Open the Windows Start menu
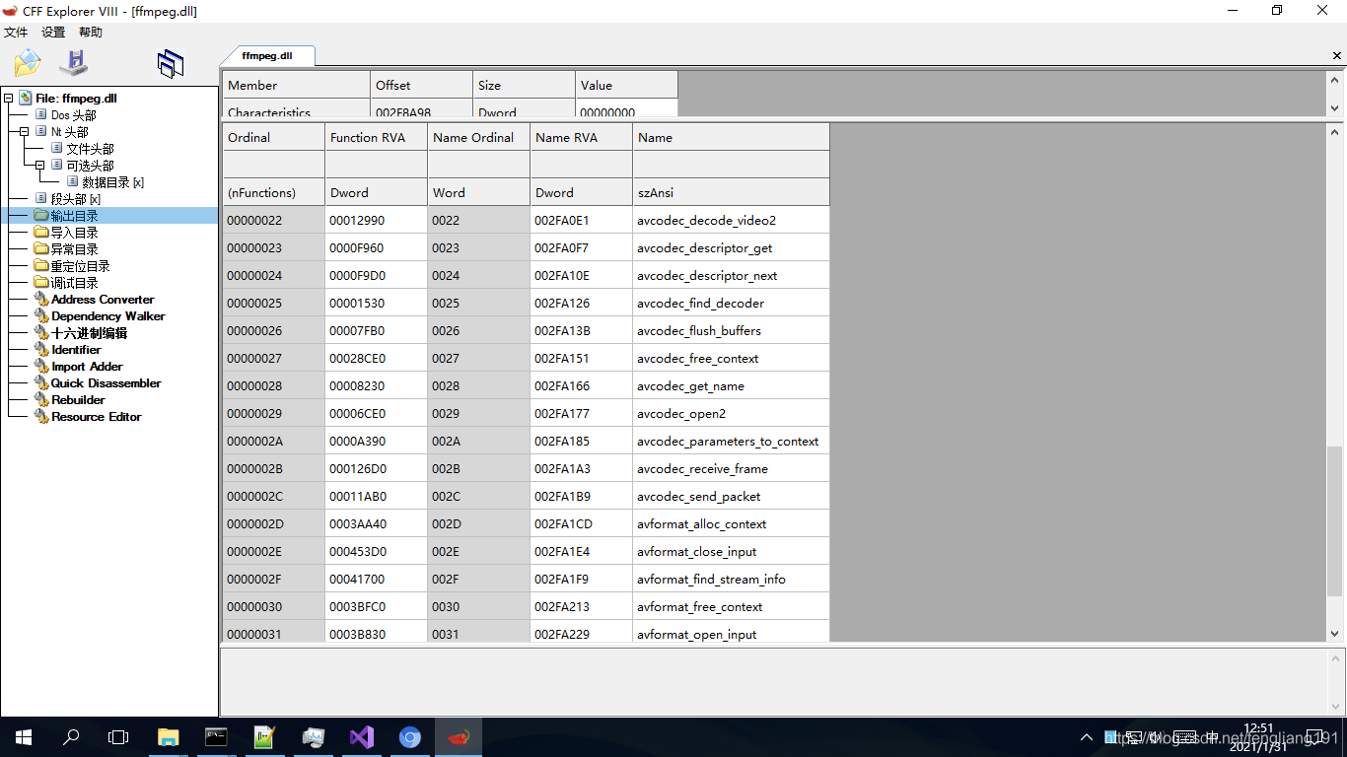This screenshot has height=757, width=1347. [24, 737]
